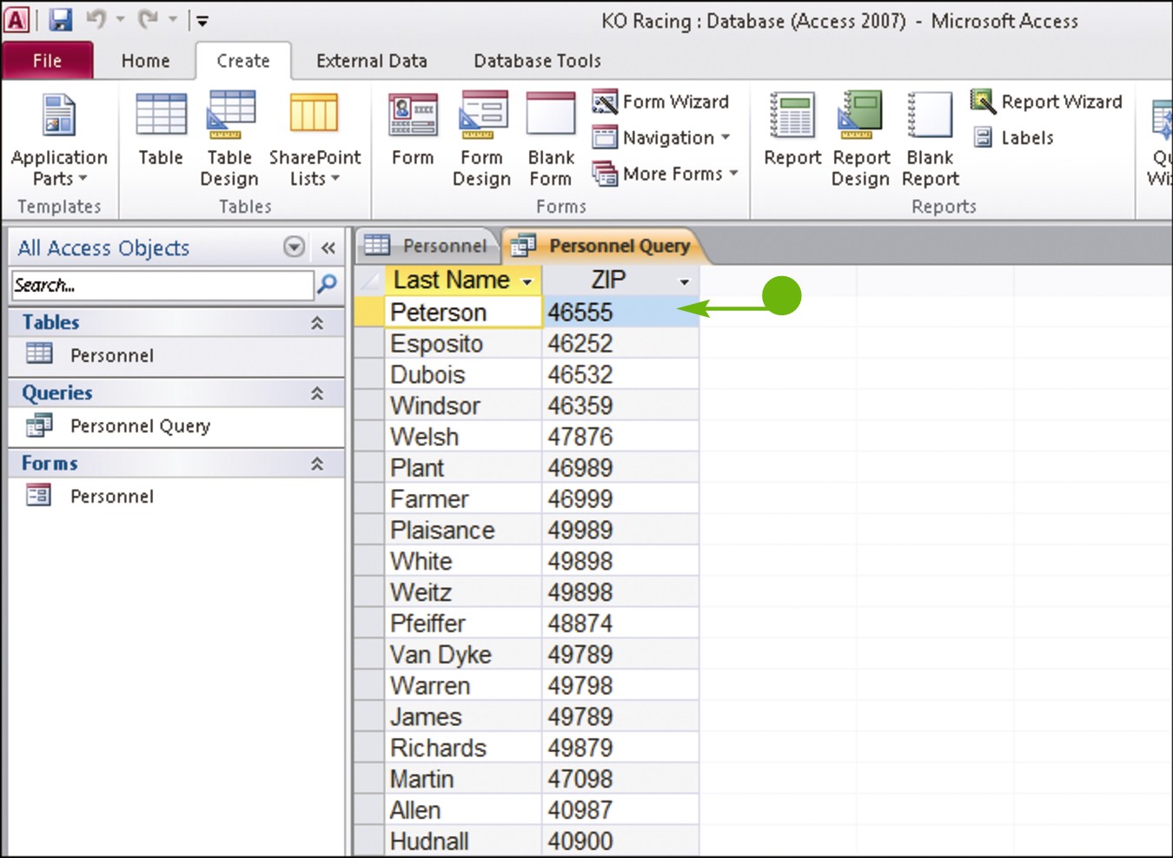Click the Allen cell
Screen dimensions: 1173x858
coord(463,810)
